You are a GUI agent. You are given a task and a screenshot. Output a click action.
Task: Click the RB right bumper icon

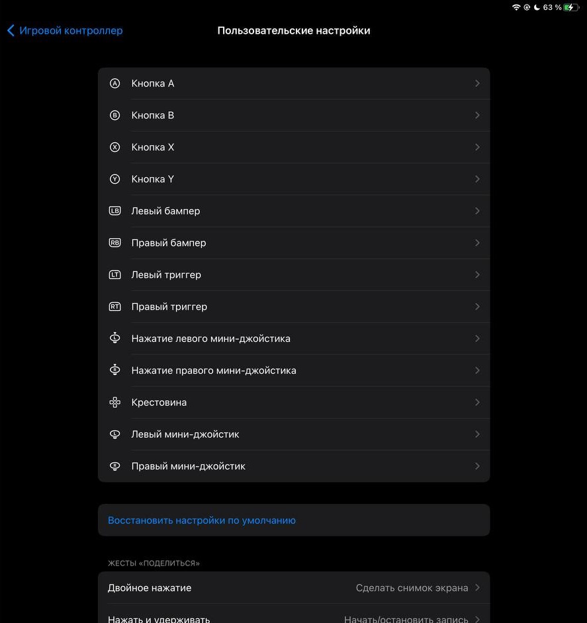click(114, 243)
